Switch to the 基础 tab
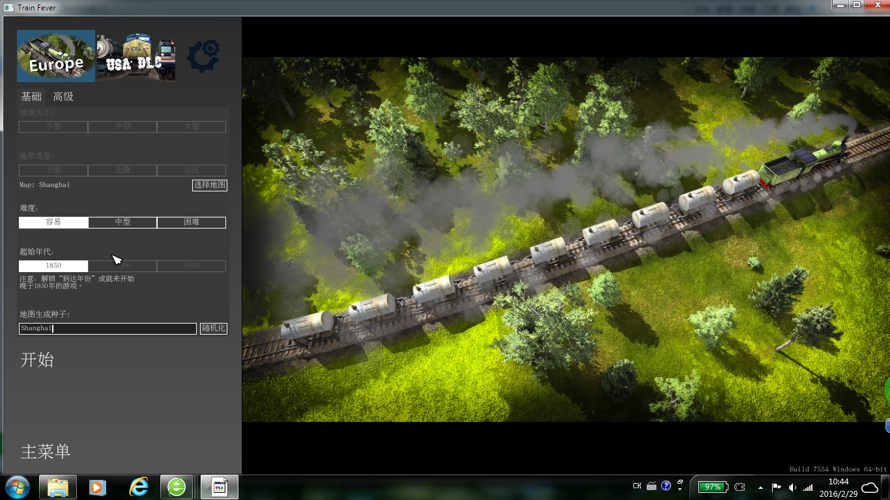 click(31, 96)
